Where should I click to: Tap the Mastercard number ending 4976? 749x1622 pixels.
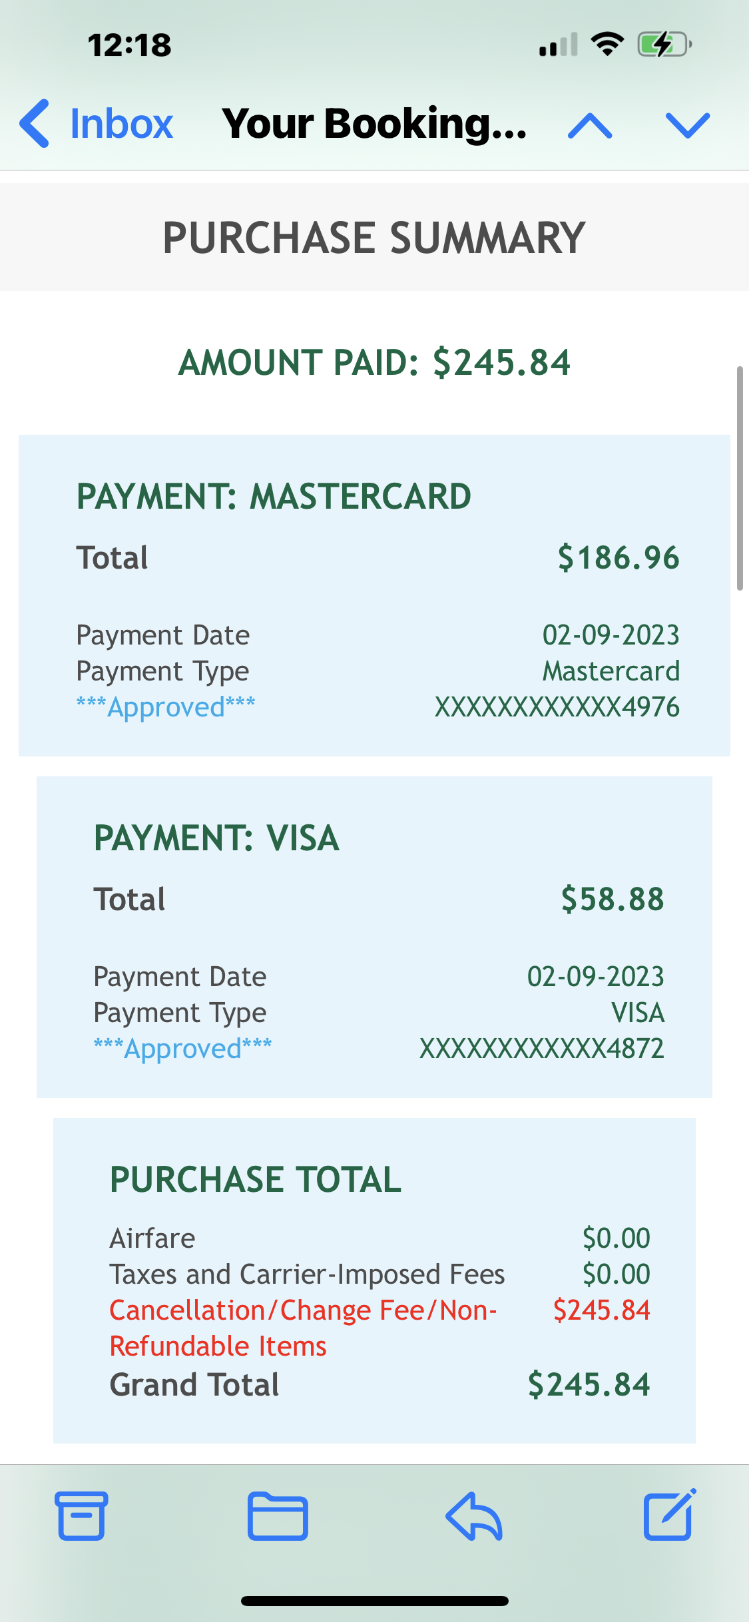pyautogui.click(x=557, y=707)
